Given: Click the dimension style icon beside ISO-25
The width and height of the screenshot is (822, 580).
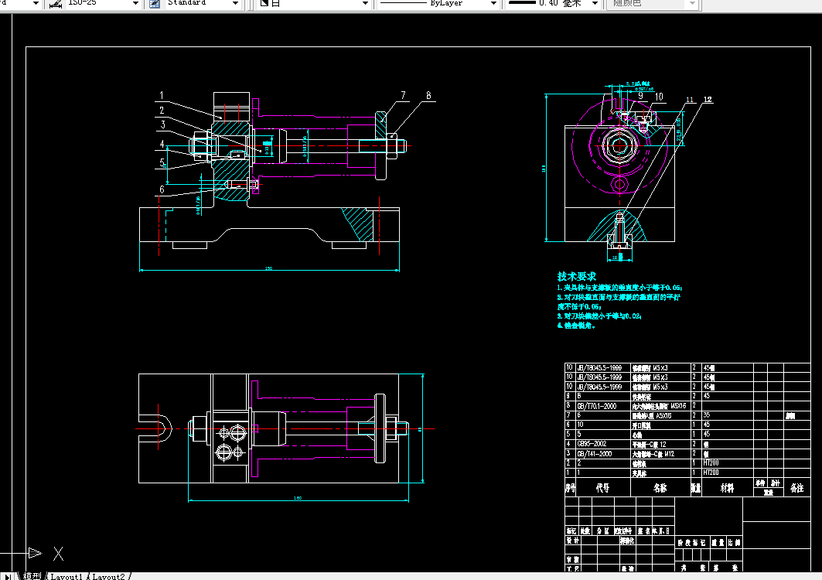Looking at the screenshot, I should click(55, 4).
